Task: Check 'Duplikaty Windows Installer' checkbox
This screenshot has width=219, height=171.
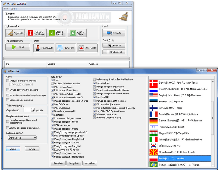Action: 52,83
